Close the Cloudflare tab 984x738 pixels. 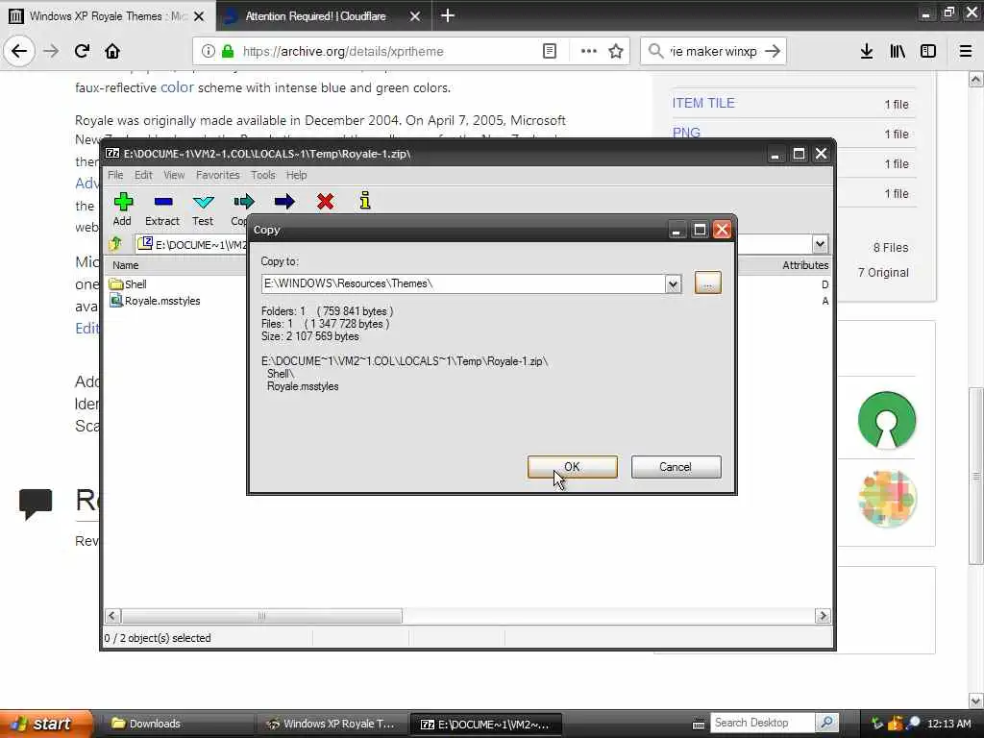coord(415,16)
